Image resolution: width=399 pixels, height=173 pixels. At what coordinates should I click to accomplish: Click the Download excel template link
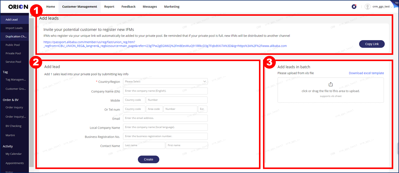pos(366,73)
